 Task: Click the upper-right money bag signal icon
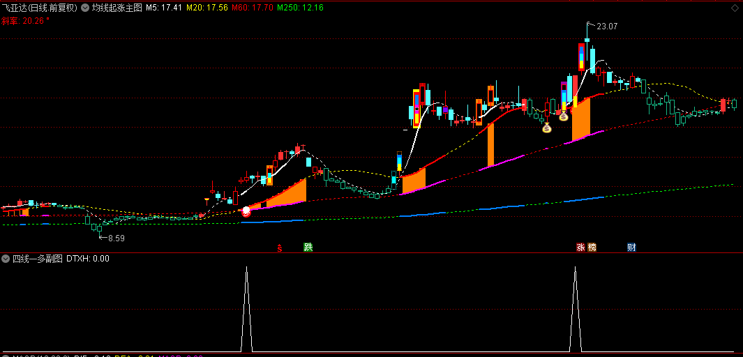[x=564, y=115]
